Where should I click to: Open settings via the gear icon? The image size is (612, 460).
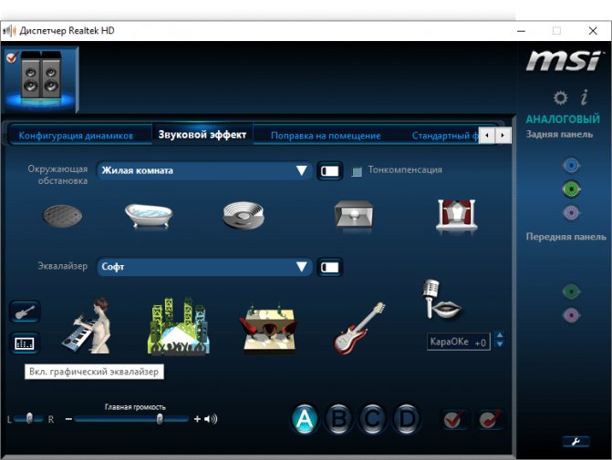(561, 97)
